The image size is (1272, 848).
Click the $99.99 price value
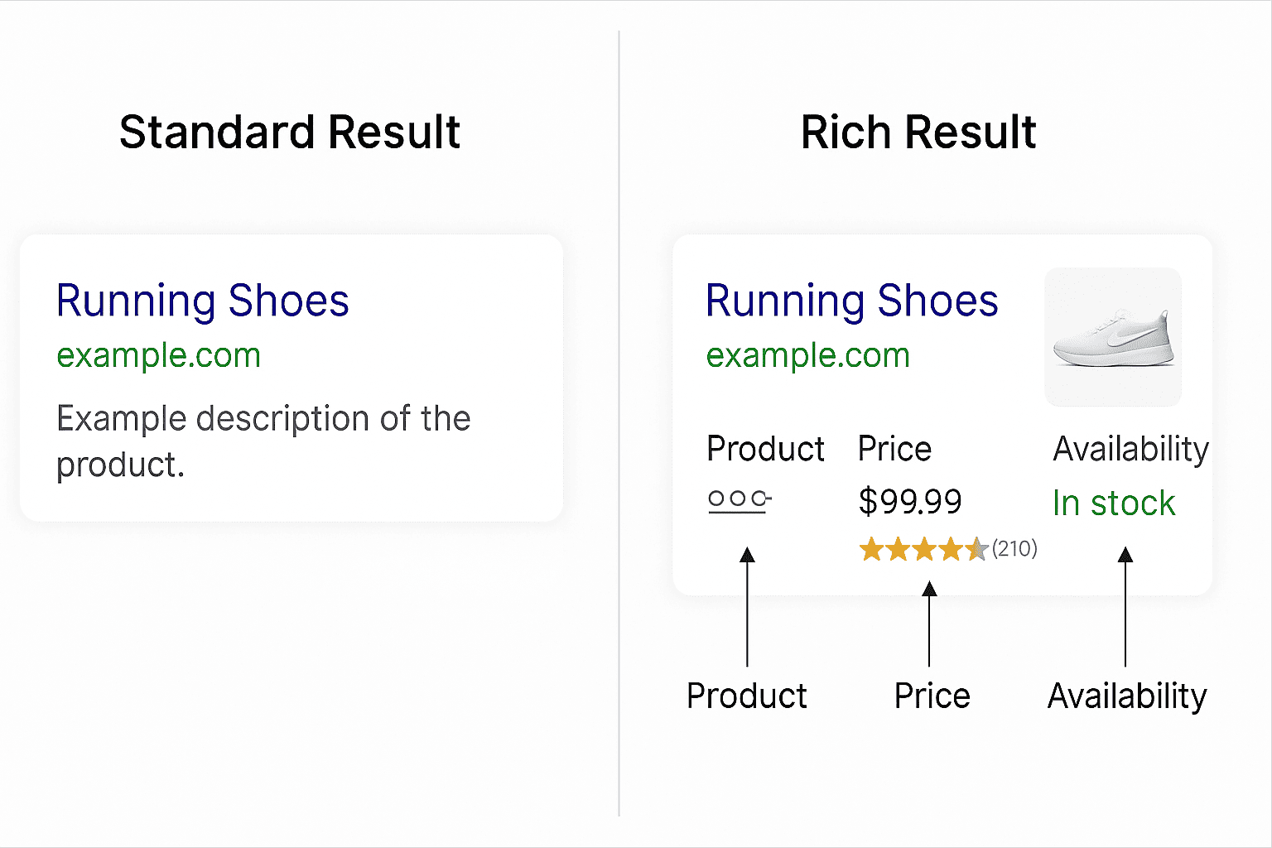point(910,502)
